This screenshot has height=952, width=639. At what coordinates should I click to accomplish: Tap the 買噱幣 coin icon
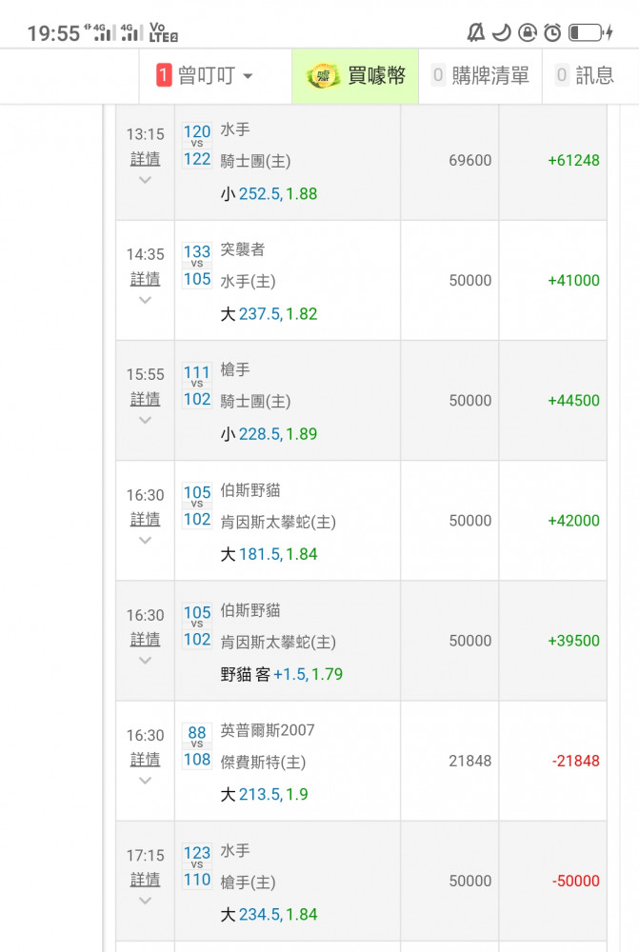(324, 76)
